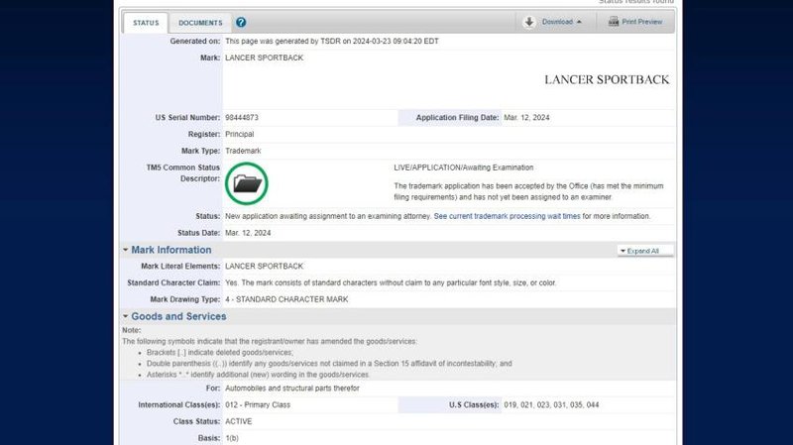Click the 012 - Primary Class value

click(x=258, y=405)
